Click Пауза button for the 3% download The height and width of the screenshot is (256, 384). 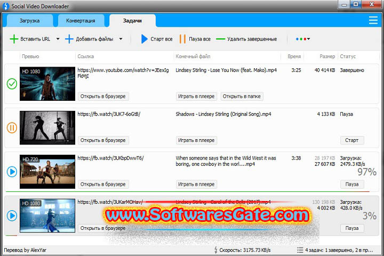pos(352,228)
